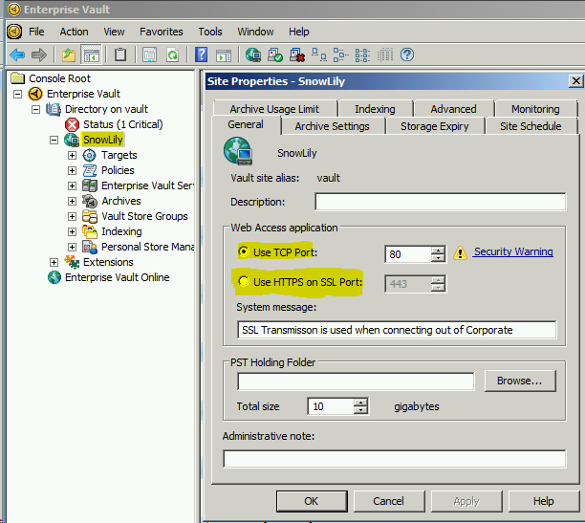585x523 pixels.
Task: Click the Extensions puzzle-piece icon
Action: 72,262
